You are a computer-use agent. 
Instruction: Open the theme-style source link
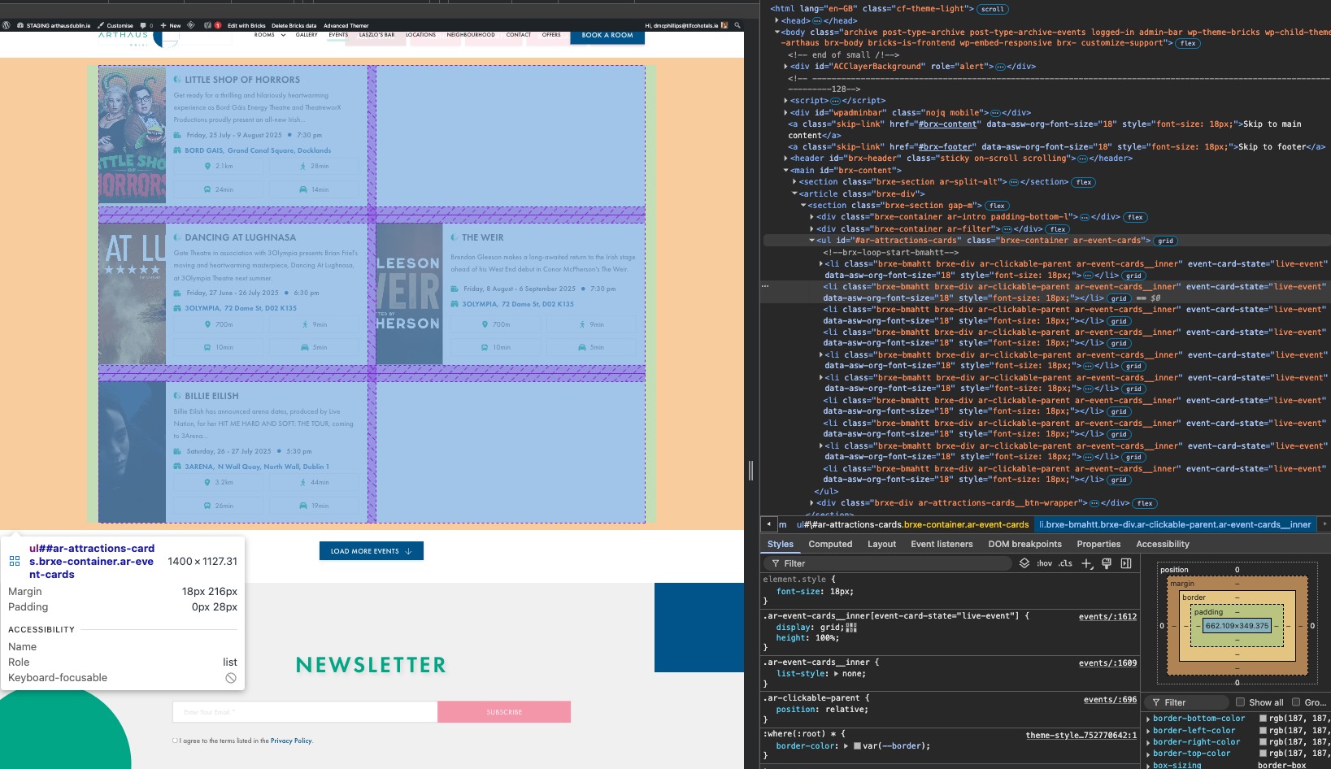pos(1081,735)
